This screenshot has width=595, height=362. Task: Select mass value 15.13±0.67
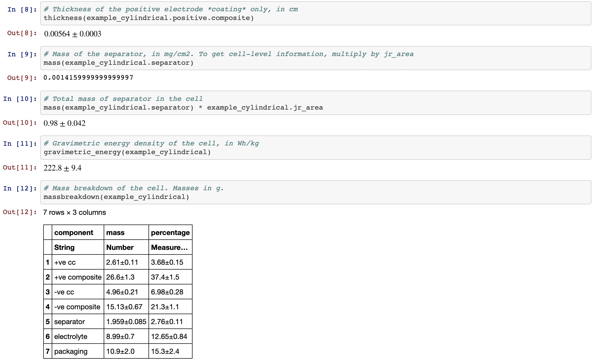(126, 307)
